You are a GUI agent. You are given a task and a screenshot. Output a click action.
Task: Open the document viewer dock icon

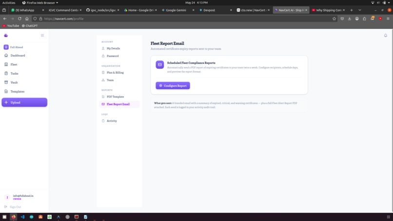click(x=85, y=217)
